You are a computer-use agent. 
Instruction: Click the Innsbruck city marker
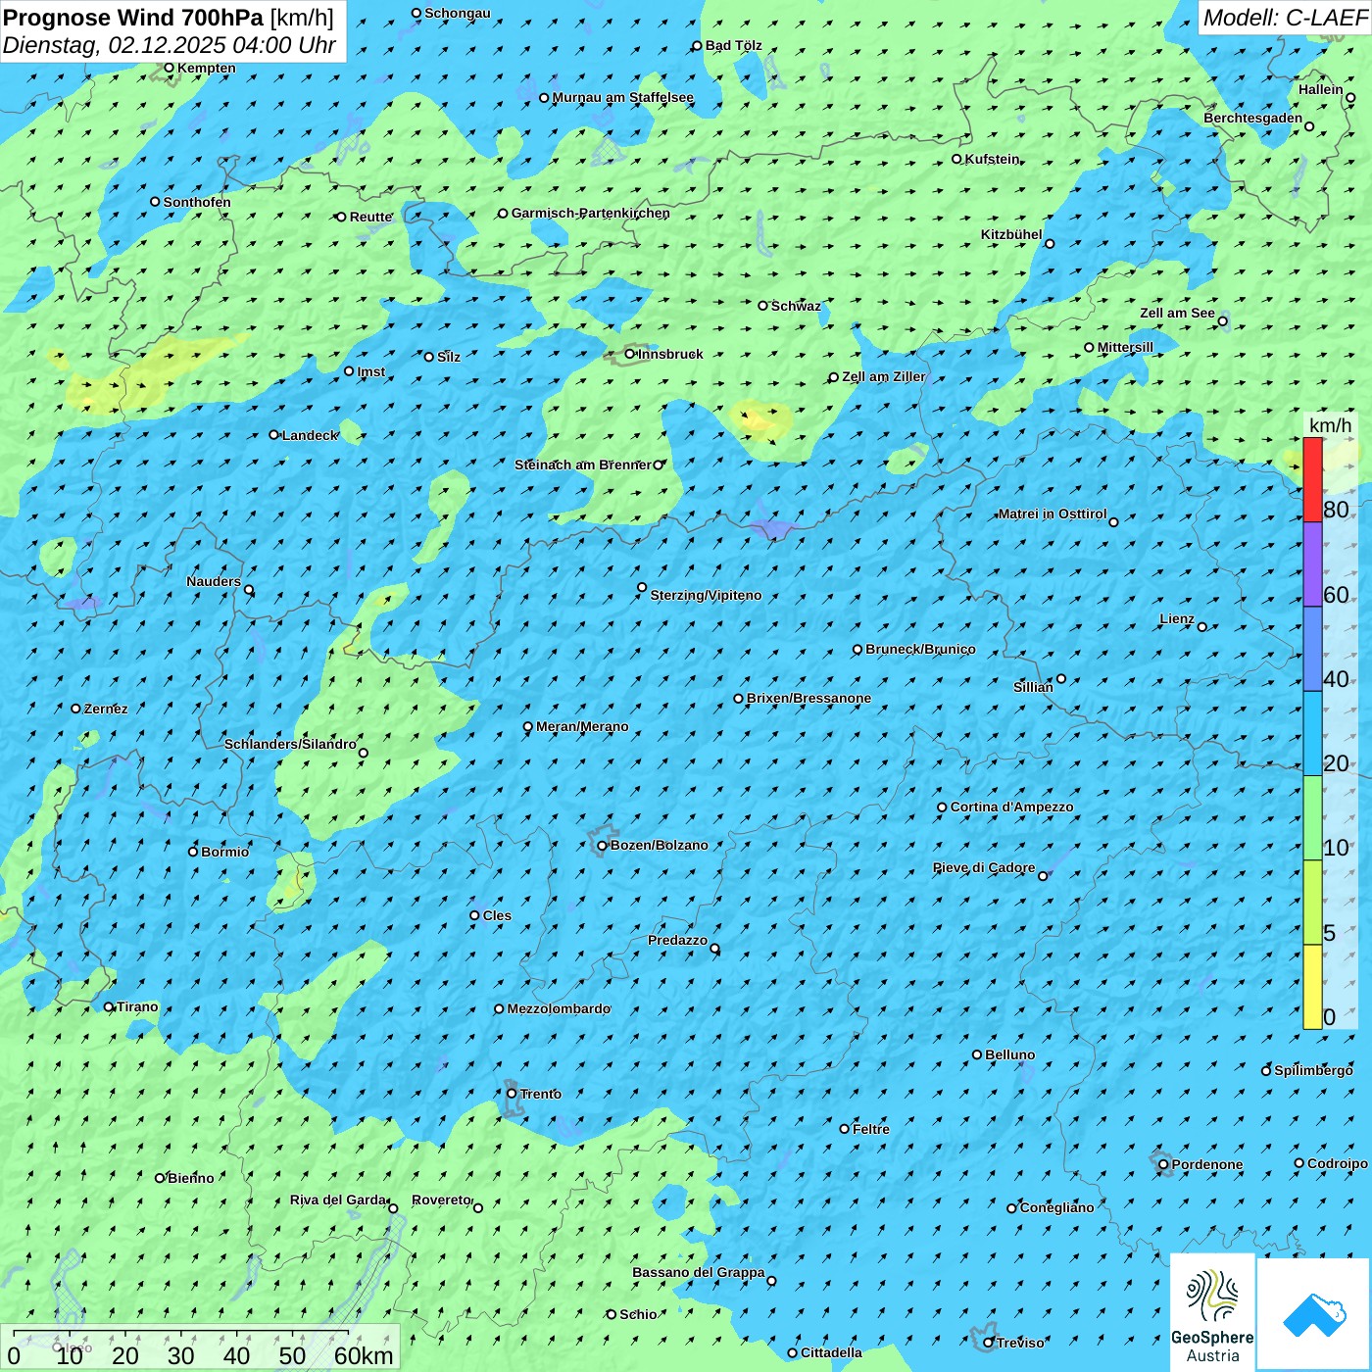point(630,354)
